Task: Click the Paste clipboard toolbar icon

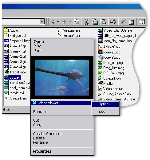Action: 103,21
